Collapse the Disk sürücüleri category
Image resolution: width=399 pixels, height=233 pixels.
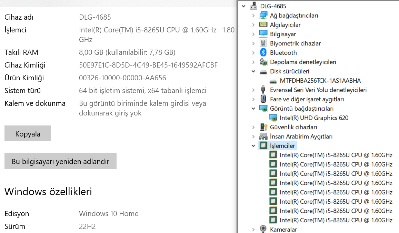pos(254,71)
